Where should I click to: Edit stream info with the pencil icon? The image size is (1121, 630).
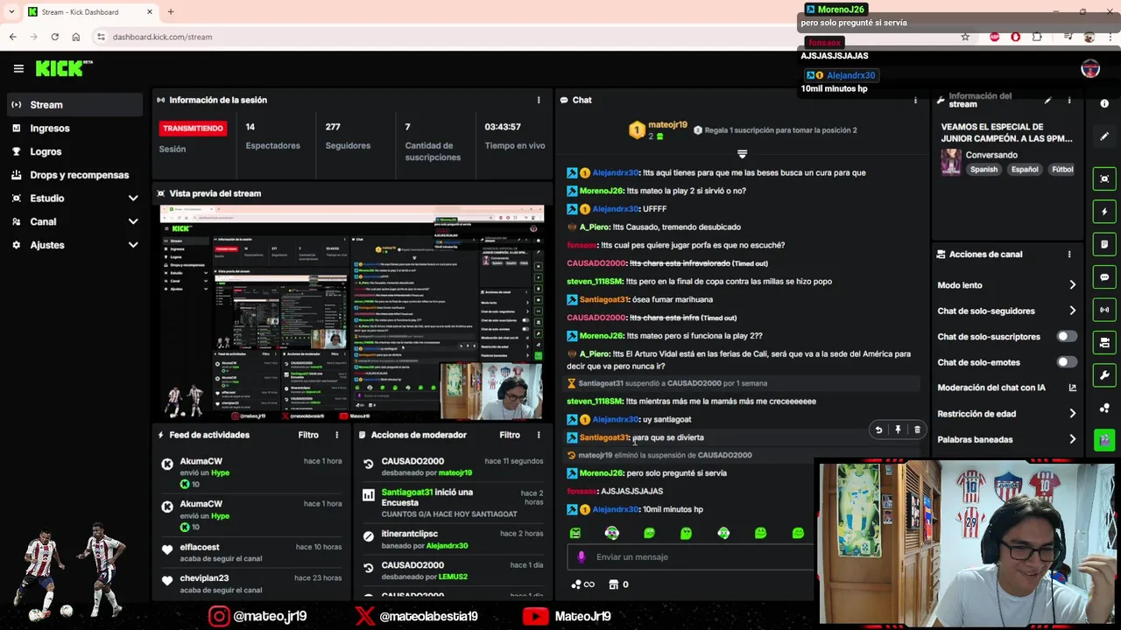1048,101
